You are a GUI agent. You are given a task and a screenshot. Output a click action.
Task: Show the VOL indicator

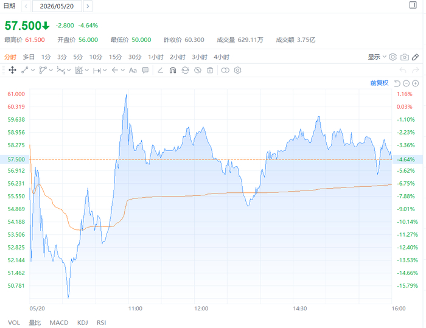click(x=14, y=323)
